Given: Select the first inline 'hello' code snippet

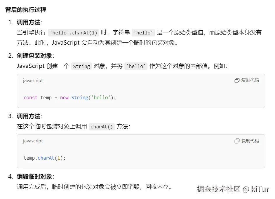Looking at the screenshot, I should click(x=143, y=33).
